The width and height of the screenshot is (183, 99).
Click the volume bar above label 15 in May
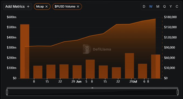point(51,71)
